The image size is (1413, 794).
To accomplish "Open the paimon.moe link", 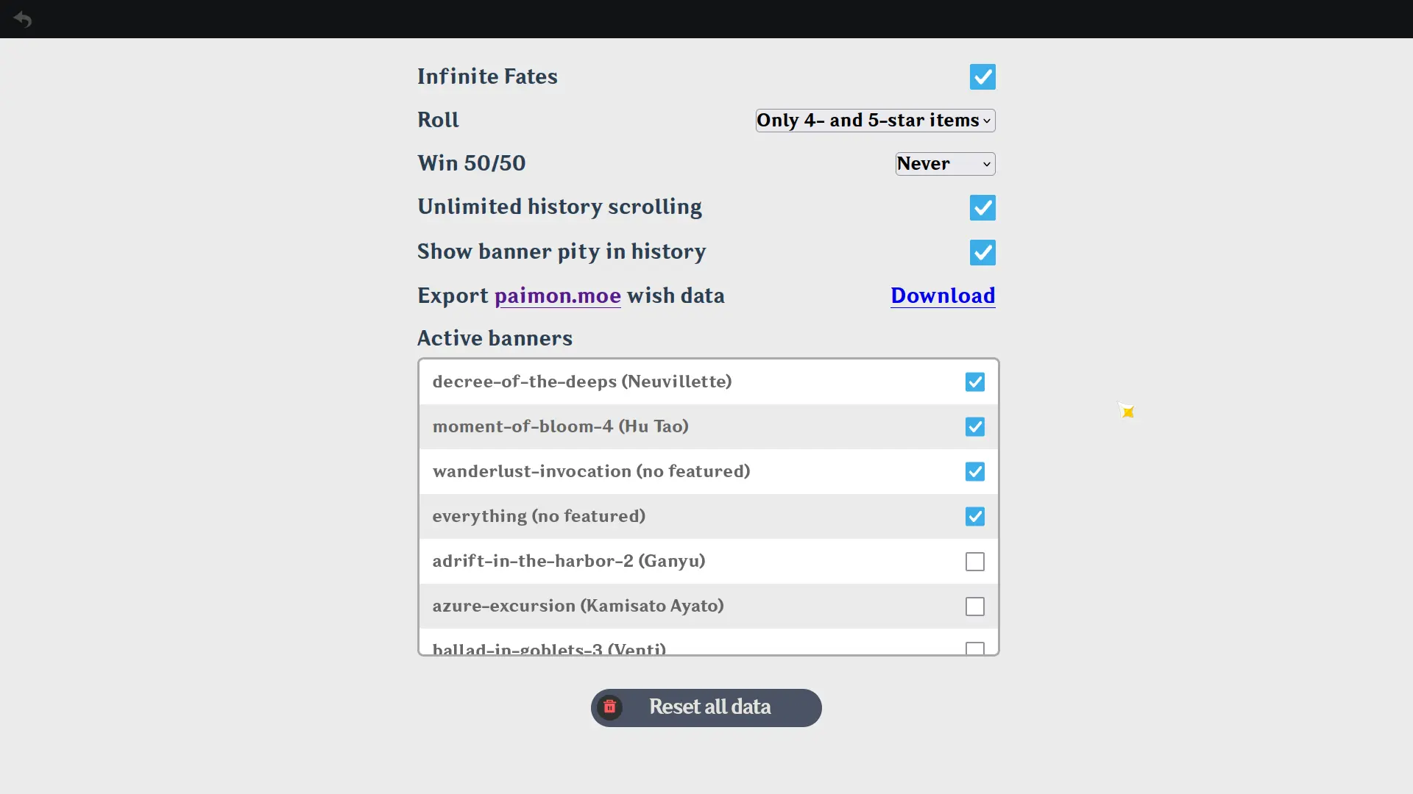I will coord(557,296).
